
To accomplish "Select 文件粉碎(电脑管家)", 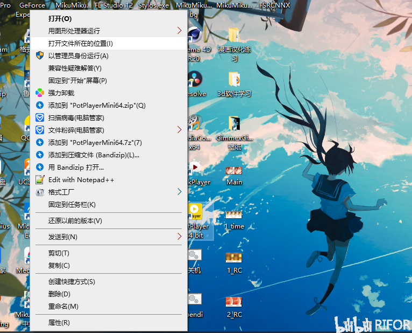I will [108, 130].
